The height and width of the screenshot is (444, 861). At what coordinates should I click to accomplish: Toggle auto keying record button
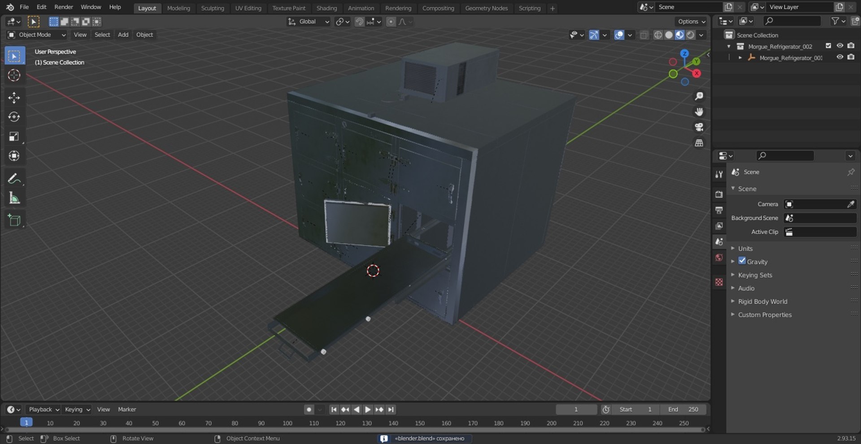click(x=309, y=410)
